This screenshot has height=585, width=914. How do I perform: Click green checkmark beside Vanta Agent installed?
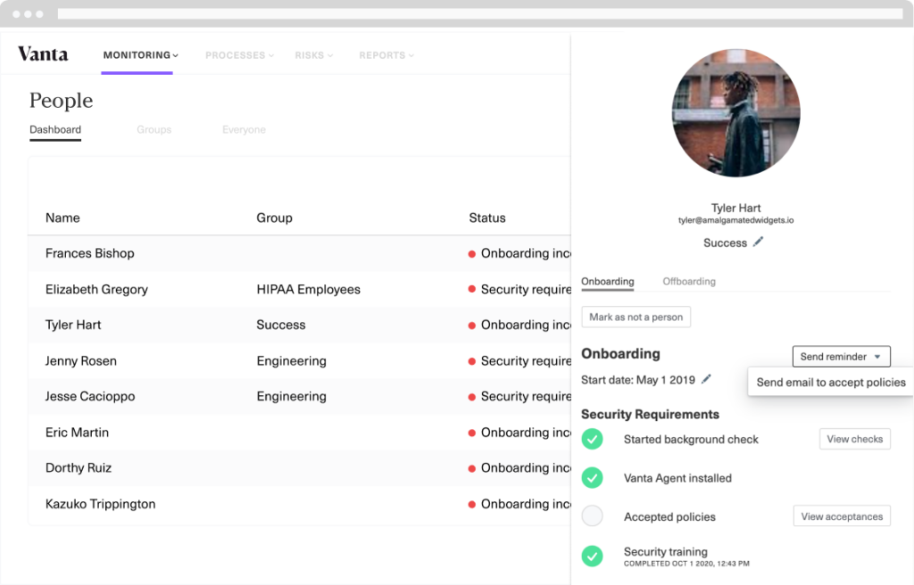pyautogui.click(x=592, y=478)
